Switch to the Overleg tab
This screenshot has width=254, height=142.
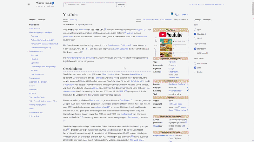pyautogui.click(x=74, y=20)
